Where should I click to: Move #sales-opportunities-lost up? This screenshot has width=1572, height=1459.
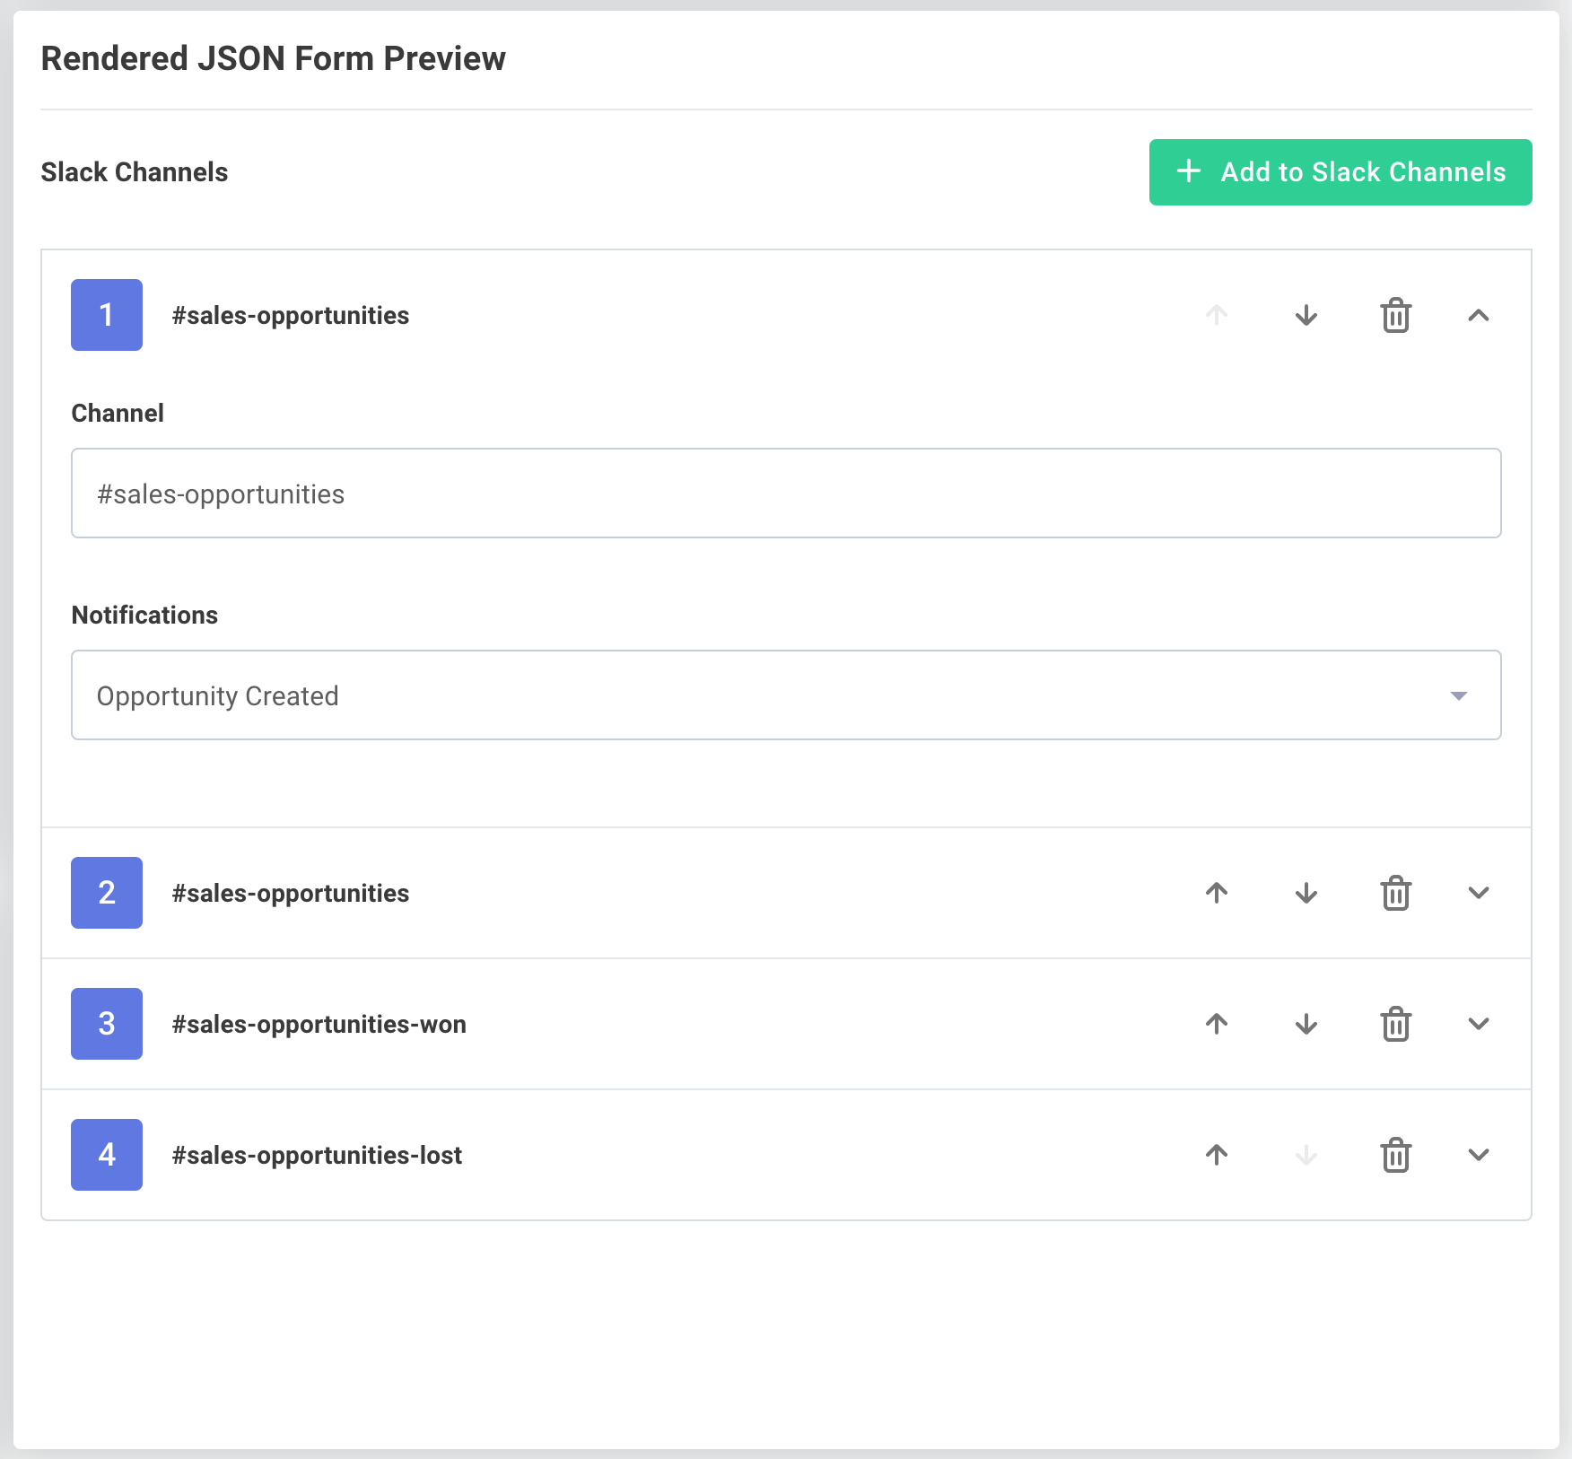(1217, 1155)
